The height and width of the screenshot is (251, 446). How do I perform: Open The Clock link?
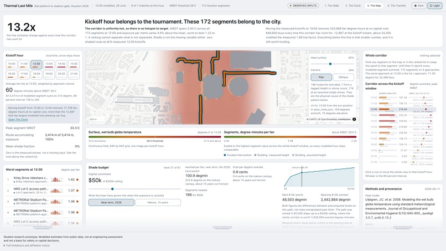click(x=18, y=120)
